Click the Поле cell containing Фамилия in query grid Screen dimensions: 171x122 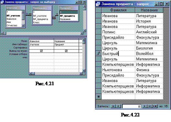click(x=41, y=41)
